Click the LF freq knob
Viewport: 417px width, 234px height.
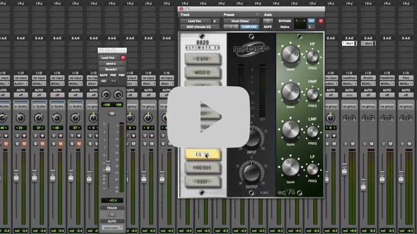coord(313,169)
